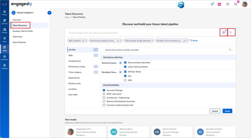Click the Talent Mobility header icon
The image size is (251, 138).
pos(13,13)
